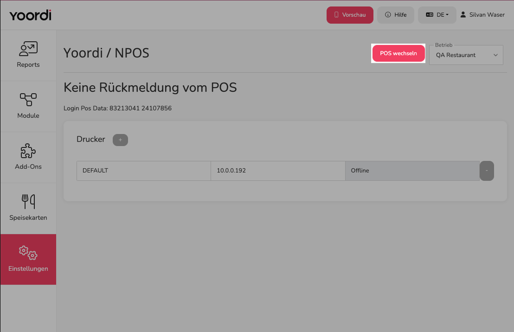This screenshot has width=514, height=332.
Task: Click the language icon beside DE
Action: tap(430, 15)
